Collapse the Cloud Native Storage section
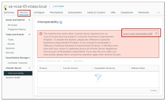Image resolution: width=168 pixels, height=101 pixels. coord(29,58)
